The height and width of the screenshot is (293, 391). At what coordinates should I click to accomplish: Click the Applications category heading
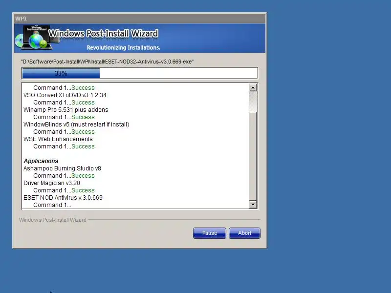pyautogui.click(x=41, y=161)
